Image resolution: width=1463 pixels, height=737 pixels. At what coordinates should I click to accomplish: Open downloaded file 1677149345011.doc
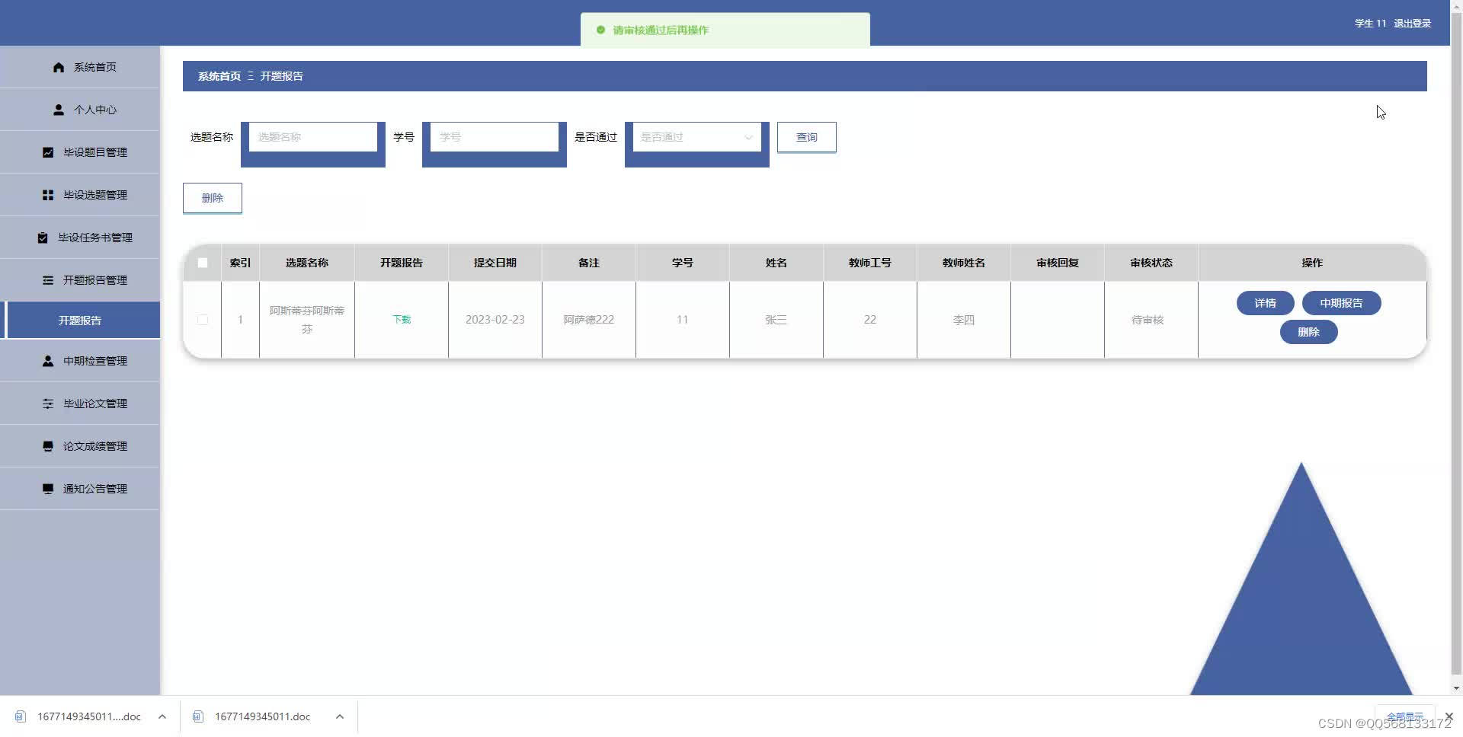(x=262, y=716)
